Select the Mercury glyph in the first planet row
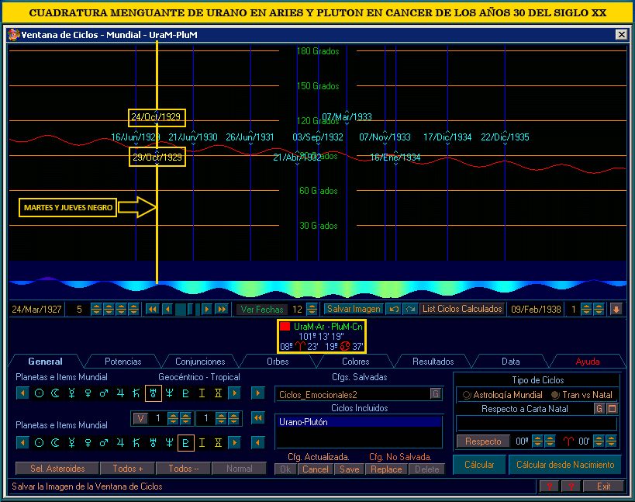The height and width of the screenshot is (502, 635). point(71,393)
